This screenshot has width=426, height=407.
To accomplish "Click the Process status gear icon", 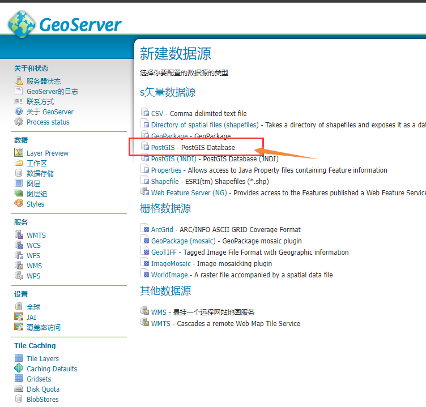I will click(x=19, y=122).
